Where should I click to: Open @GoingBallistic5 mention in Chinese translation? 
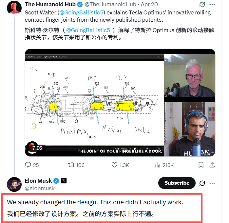pyautogui.click(x=88, y=30)
